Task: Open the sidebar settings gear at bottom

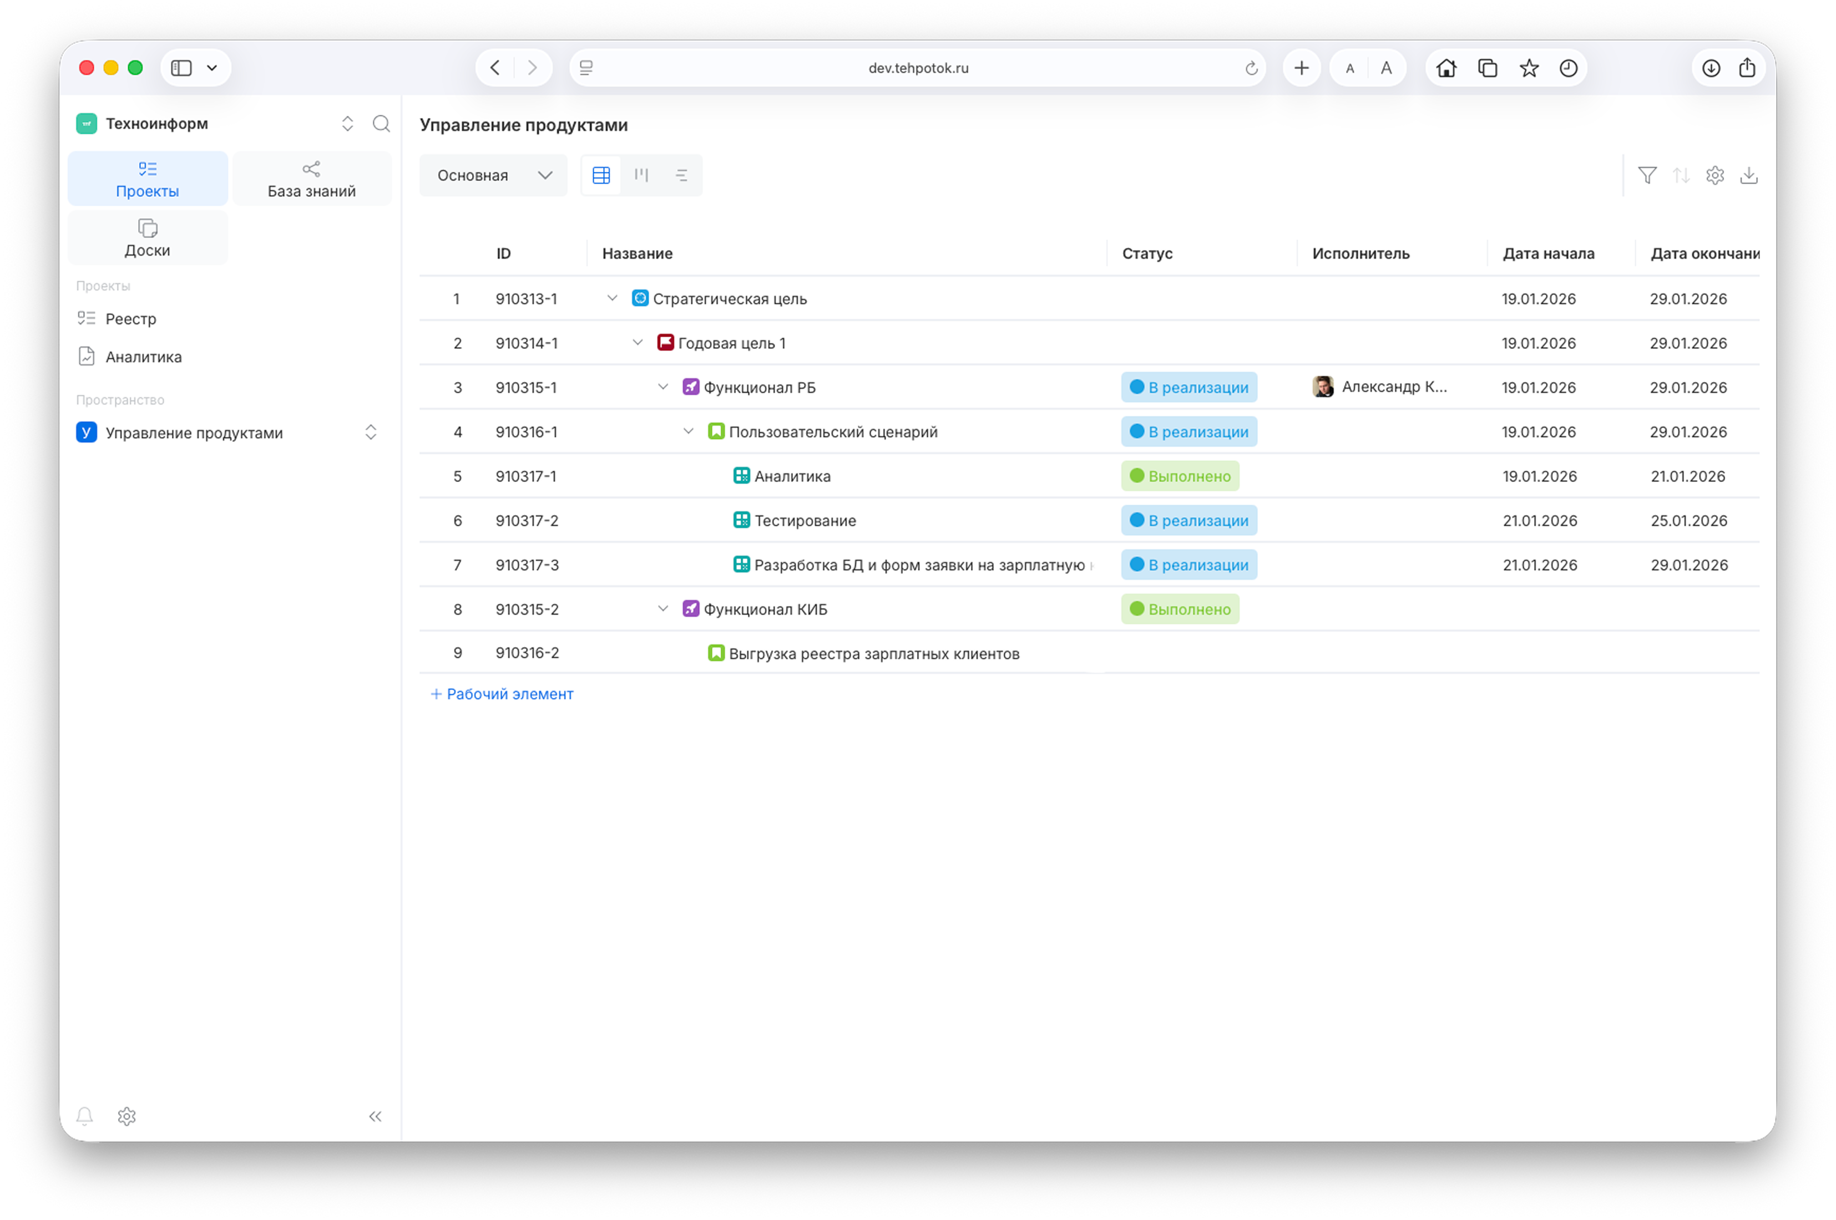Action: pos(127,1116)
